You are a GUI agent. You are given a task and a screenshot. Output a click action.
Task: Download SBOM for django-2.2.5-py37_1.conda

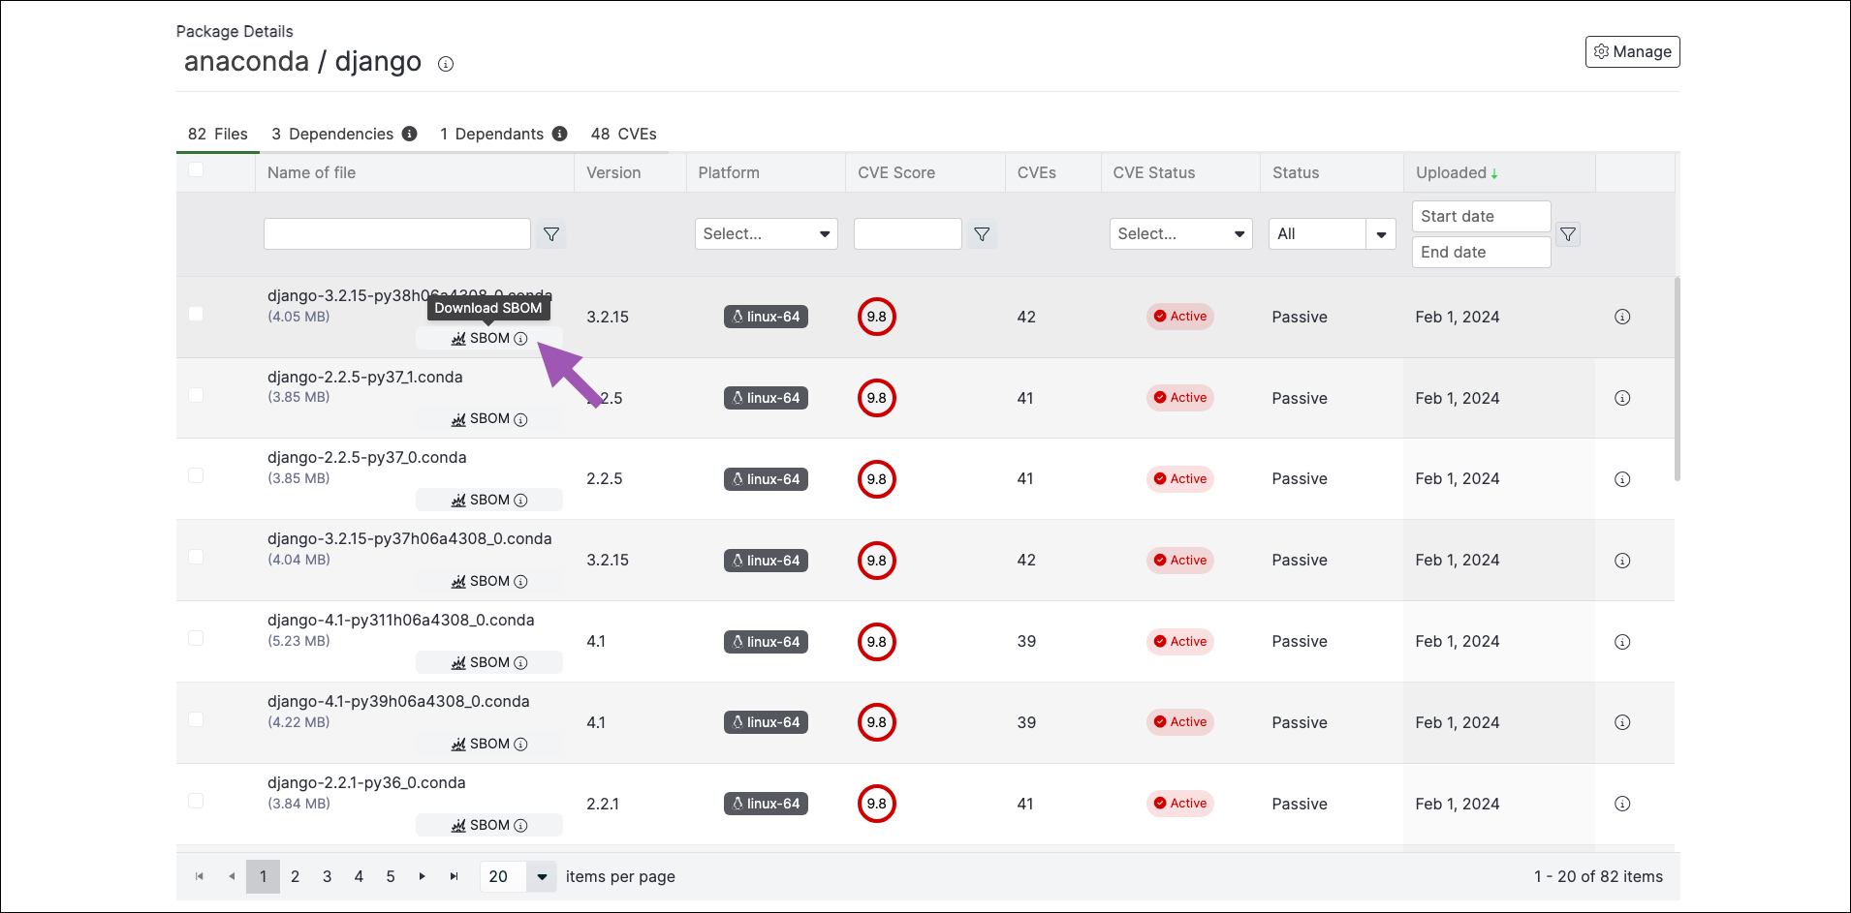[489, 419]
